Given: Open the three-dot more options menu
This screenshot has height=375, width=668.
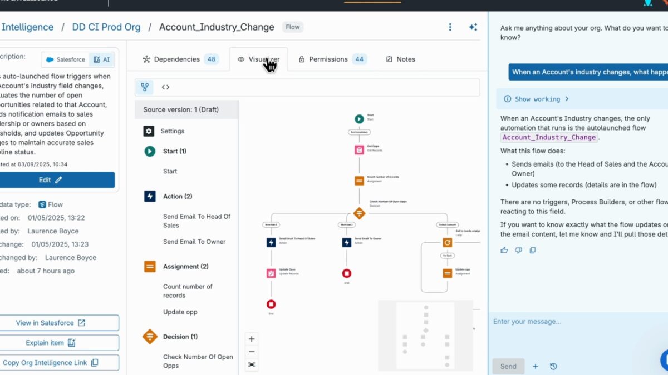Looking at the screenshot, I should click(450, 27).
